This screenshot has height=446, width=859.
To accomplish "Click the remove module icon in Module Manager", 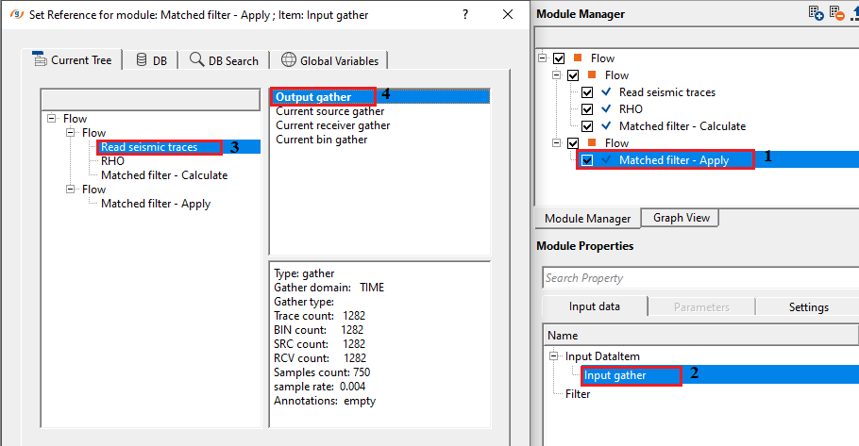I will click(836, 13).
